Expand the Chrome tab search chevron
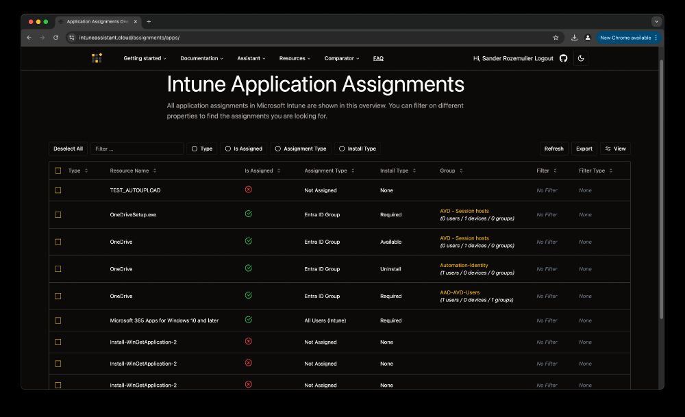 click(x=656, y=21)
